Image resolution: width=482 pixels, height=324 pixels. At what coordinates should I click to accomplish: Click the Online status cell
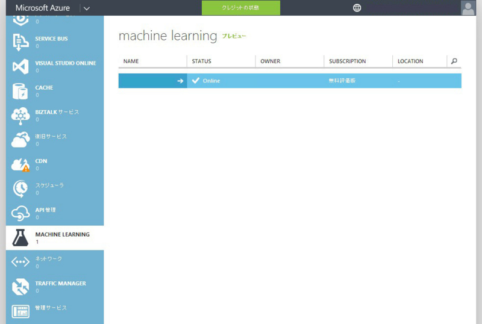211,81
